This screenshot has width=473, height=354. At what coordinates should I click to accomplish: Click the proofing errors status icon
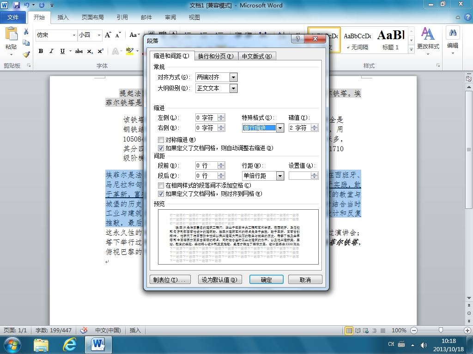coord(84,330)
